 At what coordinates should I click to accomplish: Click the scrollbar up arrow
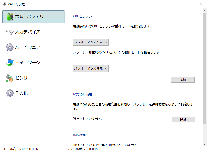point(204,11)
